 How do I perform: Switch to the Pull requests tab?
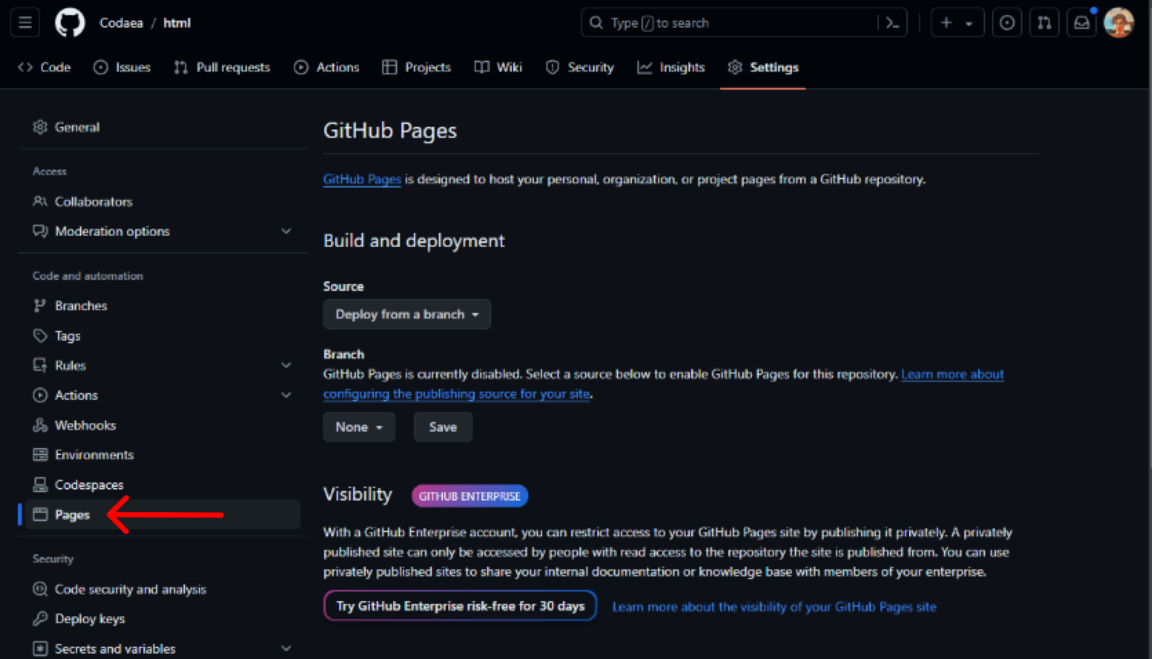[222, 67]
